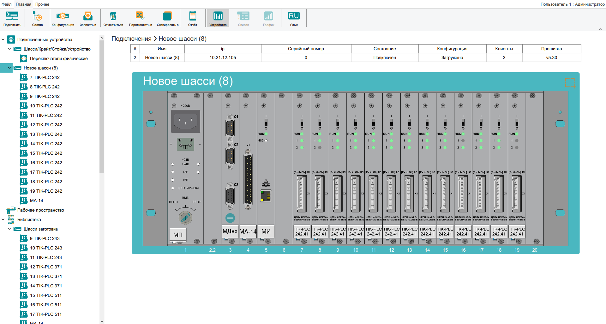Select the Скопировать в tool
This screenshot has height=324, width=606.
(x=168, y=19)
